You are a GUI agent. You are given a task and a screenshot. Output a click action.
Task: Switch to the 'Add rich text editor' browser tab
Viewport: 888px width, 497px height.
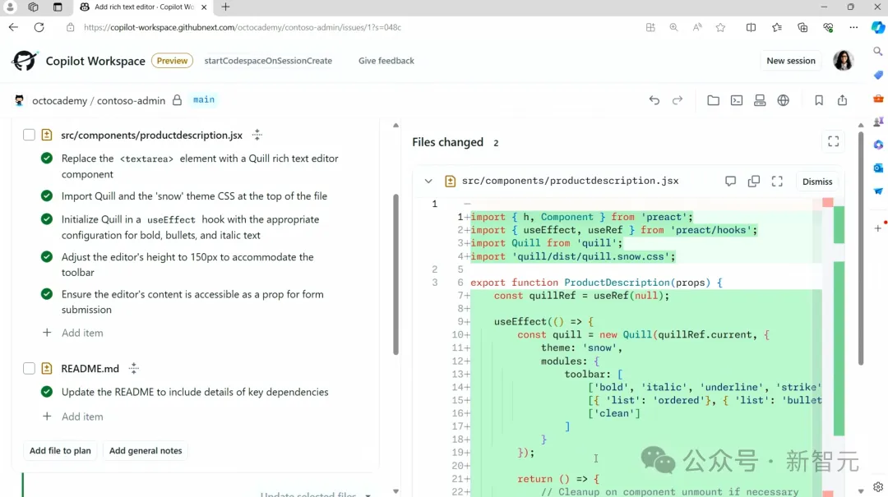144,7
